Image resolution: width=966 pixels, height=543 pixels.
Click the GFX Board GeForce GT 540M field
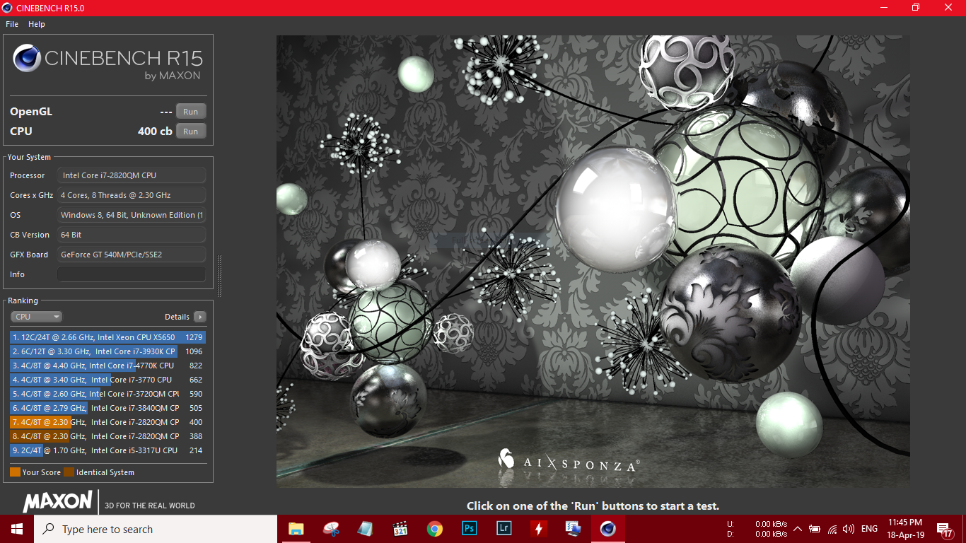coord(132,255)
